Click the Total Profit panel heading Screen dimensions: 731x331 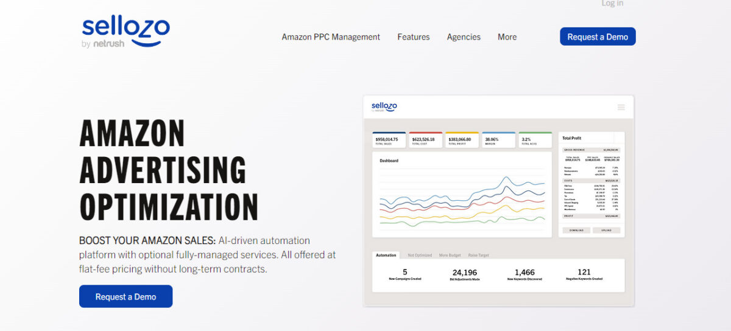tap(572, 139)
